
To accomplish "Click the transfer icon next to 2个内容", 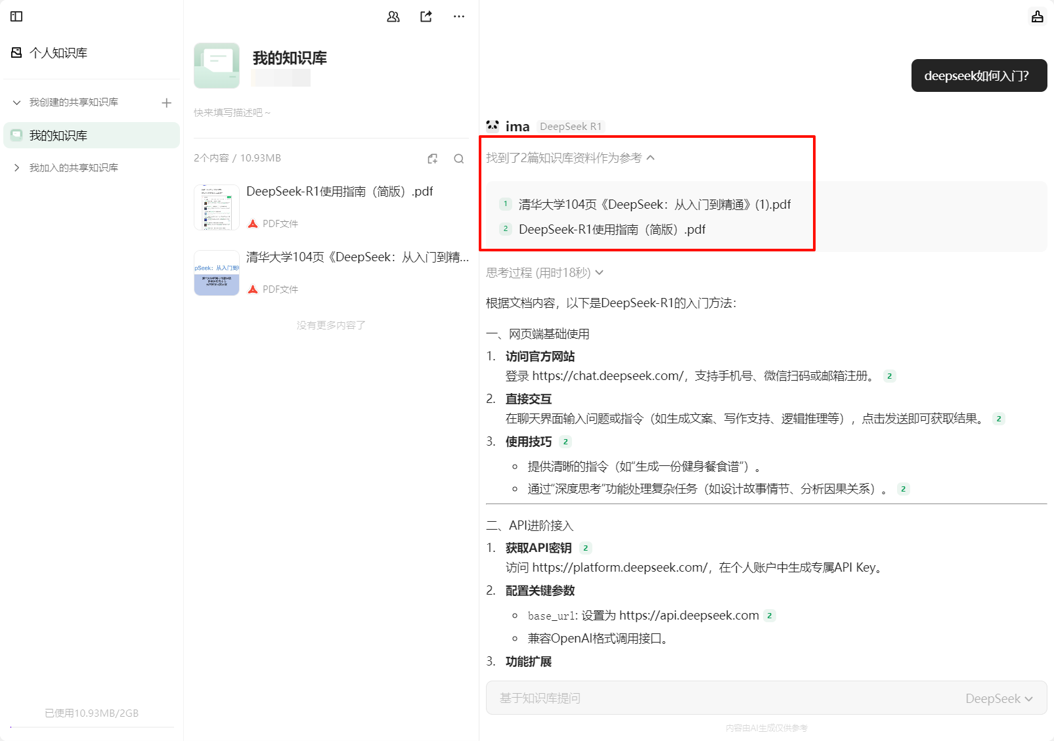I will tap(432, 158).
